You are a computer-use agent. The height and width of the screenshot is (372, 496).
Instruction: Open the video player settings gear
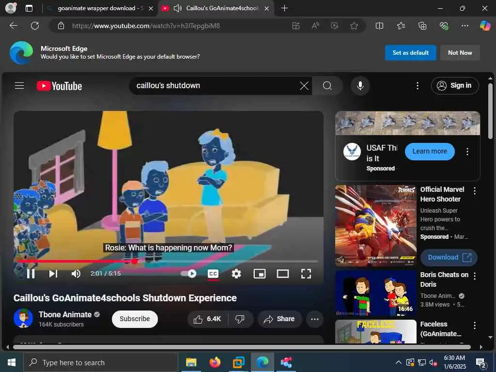[236, 274]
